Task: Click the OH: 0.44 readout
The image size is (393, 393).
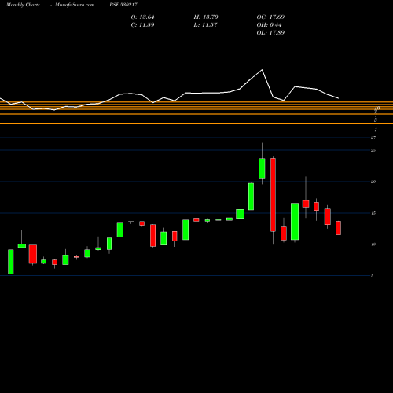Action: click(269, 25)
